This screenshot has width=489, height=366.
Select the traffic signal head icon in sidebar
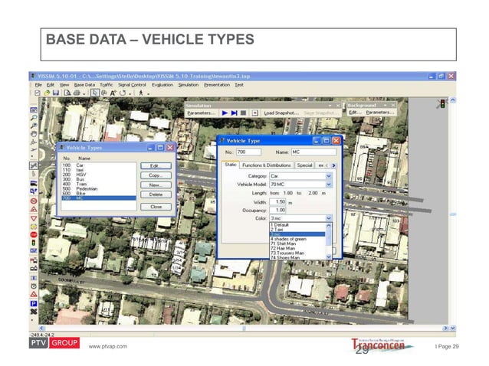click(33, 243)
